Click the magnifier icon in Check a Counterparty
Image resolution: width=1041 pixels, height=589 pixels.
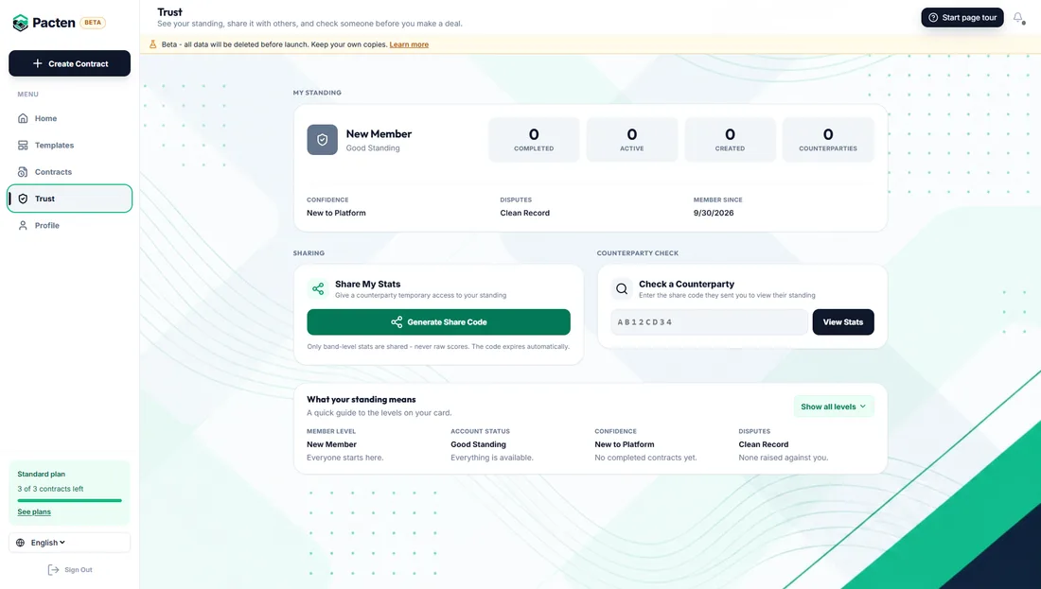[622, 288]
